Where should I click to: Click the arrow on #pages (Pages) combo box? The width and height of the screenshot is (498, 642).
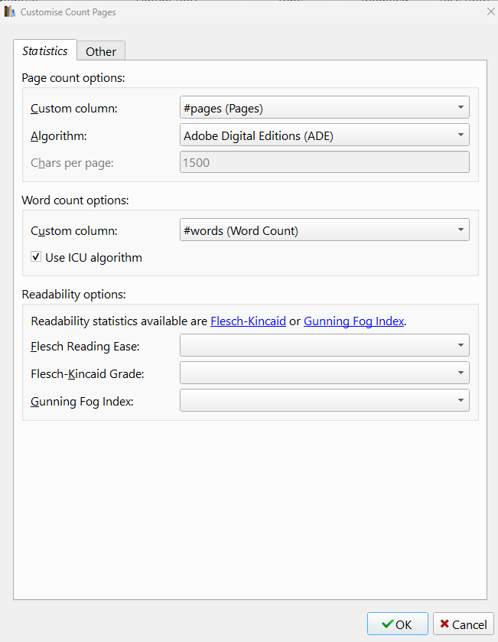tap(461, 107)
